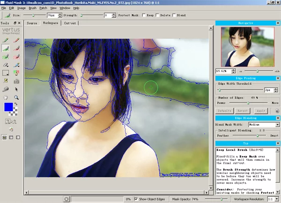
Task: Open the Workspace Resolution dropdown
Action: [274, 199]
